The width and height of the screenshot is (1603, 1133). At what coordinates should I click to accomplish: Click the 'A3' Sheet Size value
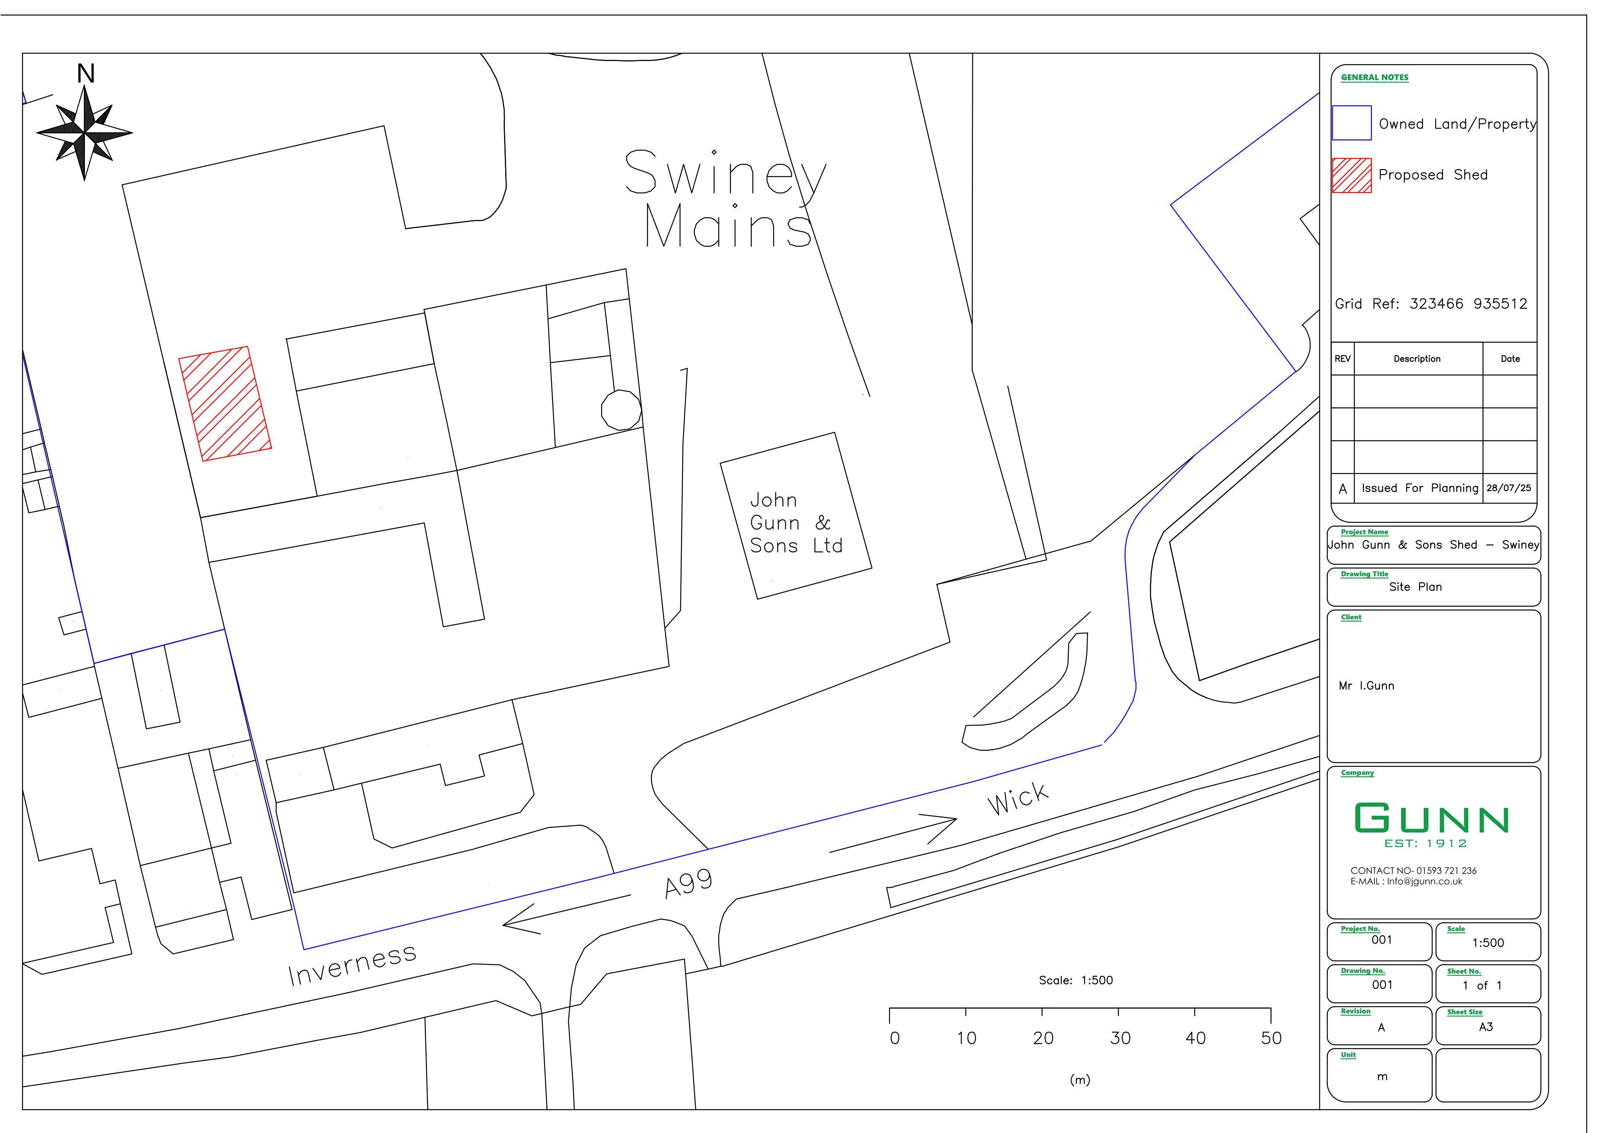point(1486,1027)
